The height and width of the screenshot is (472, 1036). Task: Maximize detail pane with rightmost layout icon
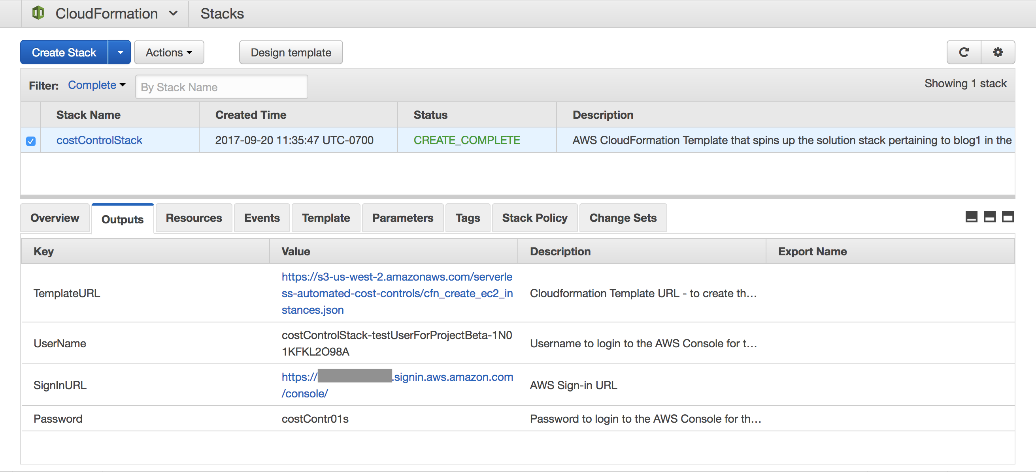pyautogui.click(x=1008, y=217)
